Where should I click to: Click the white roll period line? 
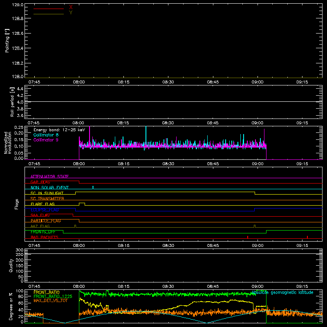click(173, 101)
